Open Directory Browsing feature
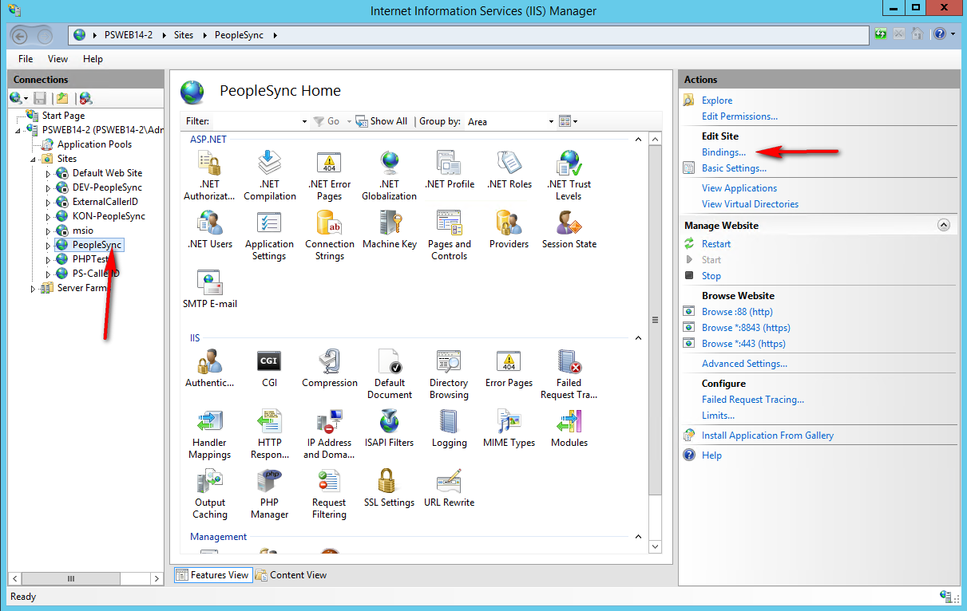The height and width of the screenshot is (611, 967). point(449,374)
